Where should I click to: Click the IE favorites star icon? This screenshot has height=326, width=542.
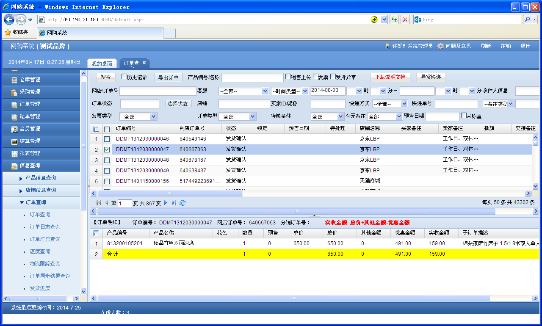[8, 32]
